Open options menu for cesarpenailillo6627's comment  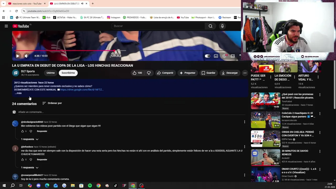click(x=245, y=175)
